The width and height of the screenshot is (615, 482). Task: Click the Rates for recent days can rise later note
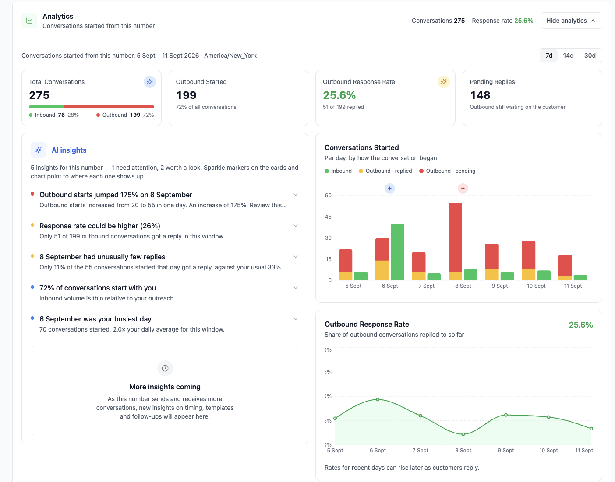(402, 468)
